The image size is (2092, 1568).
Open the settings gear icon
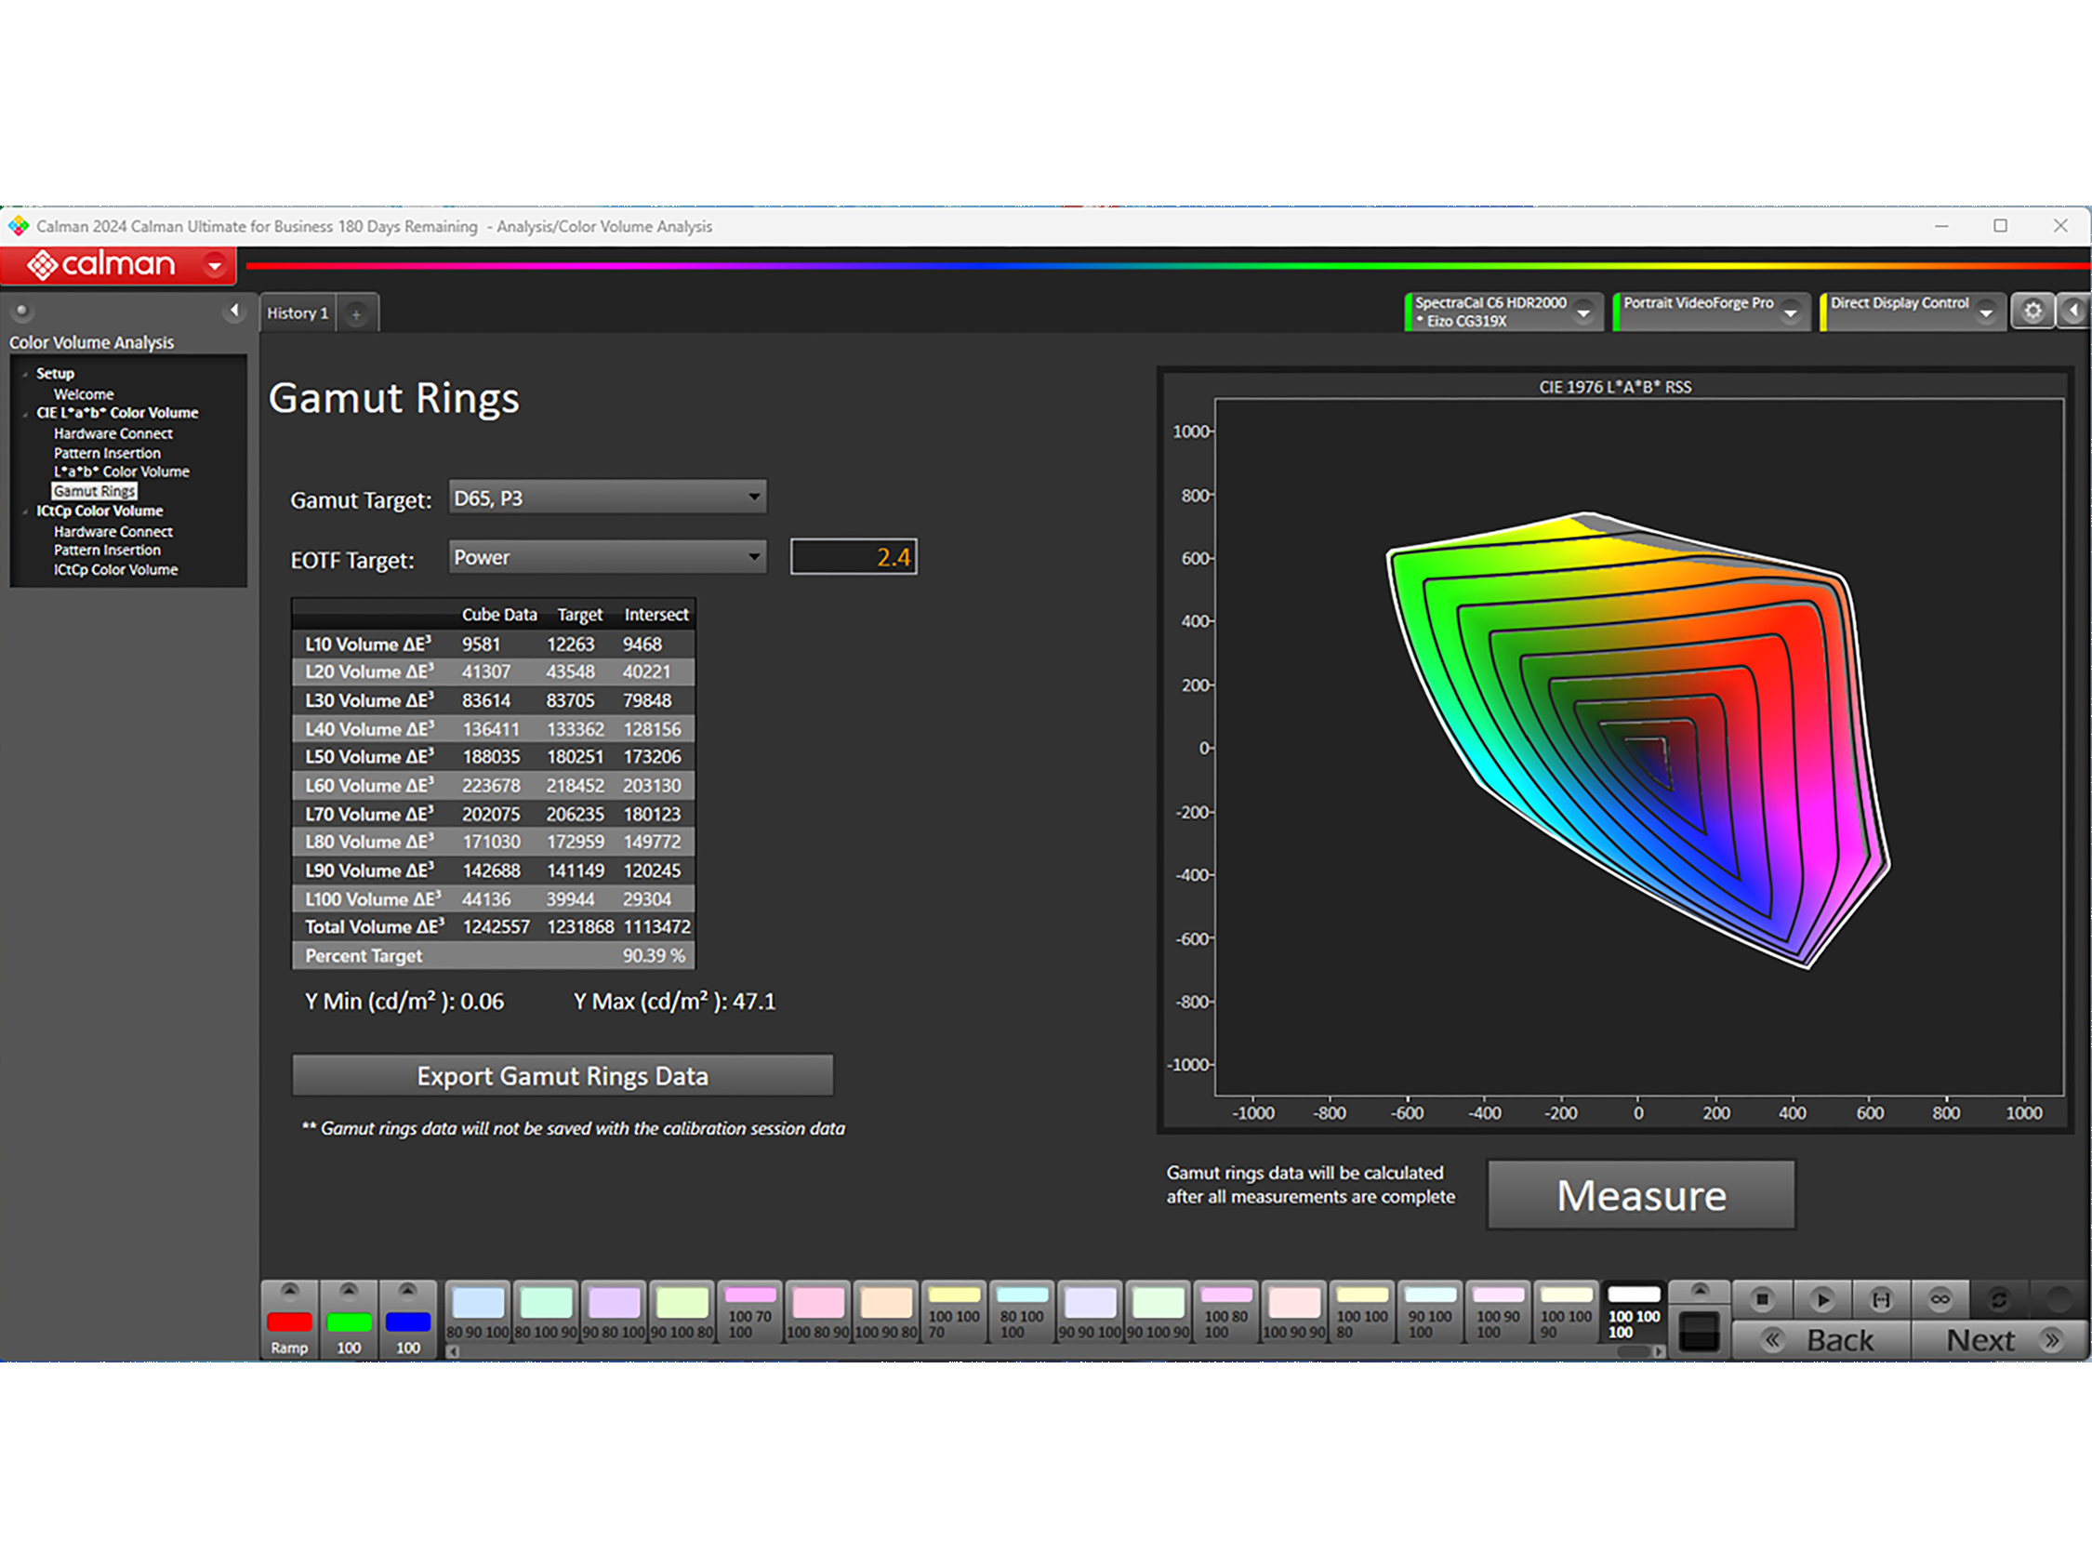pos(2032,311)
